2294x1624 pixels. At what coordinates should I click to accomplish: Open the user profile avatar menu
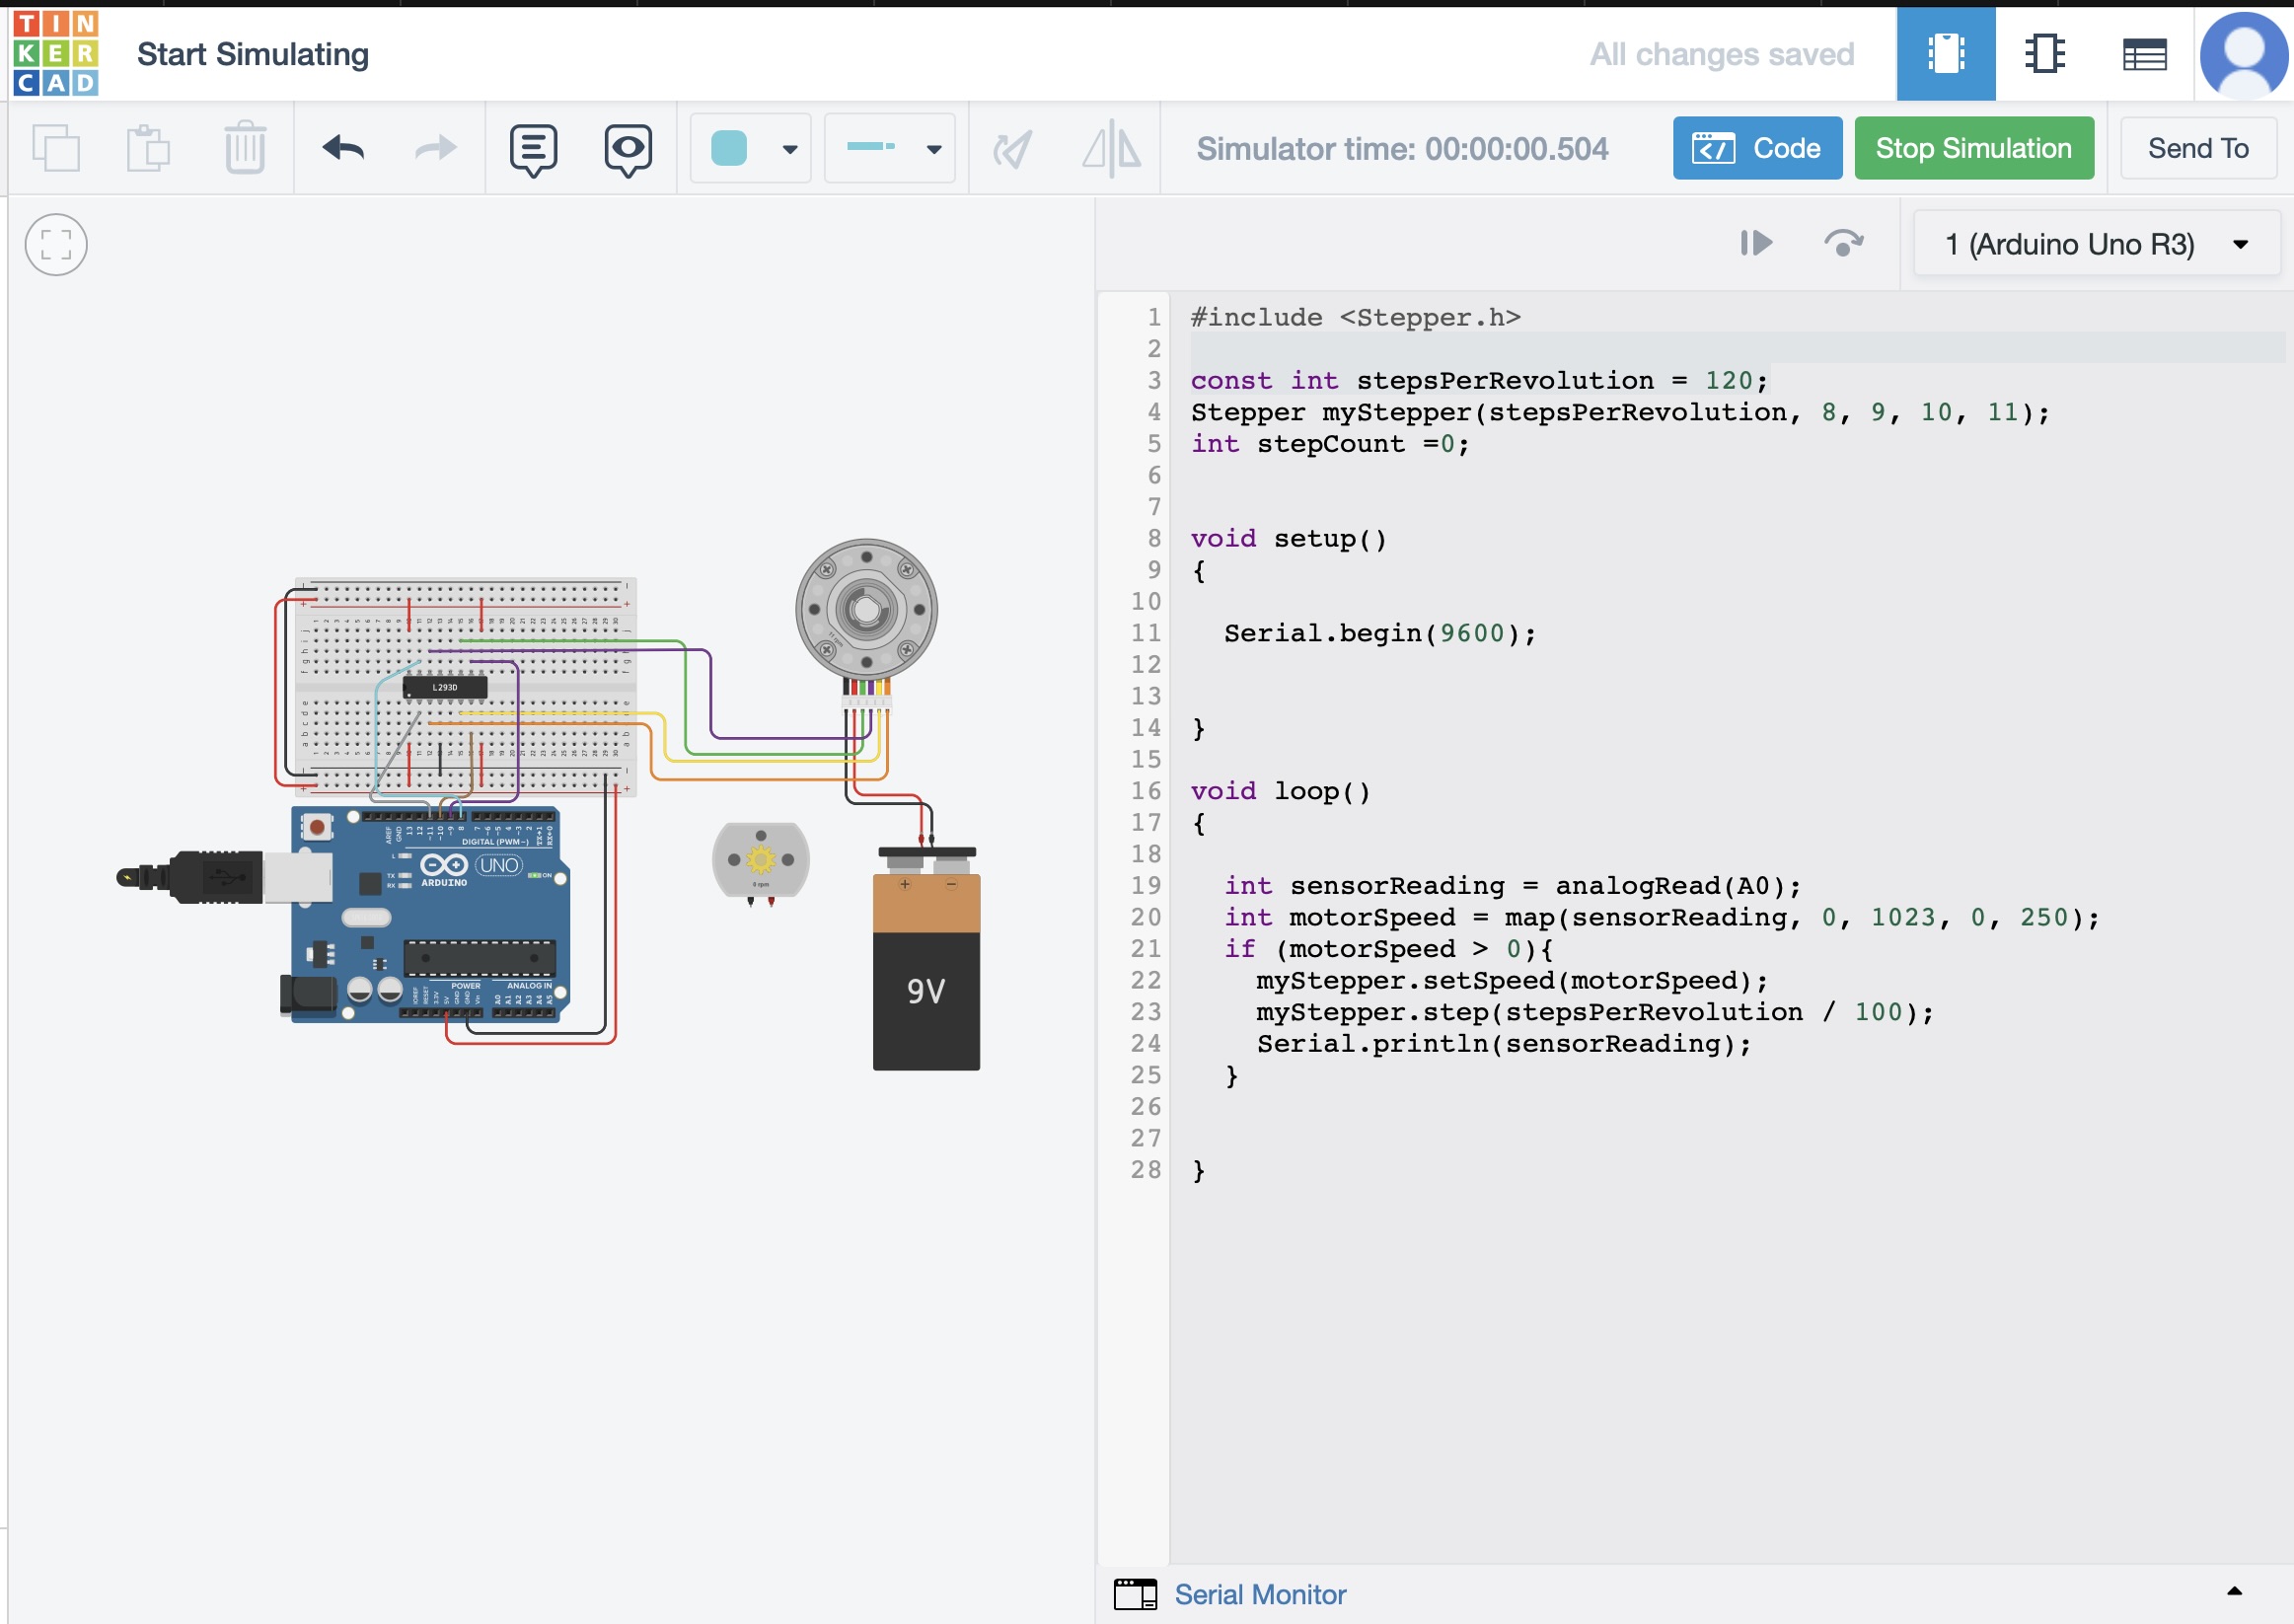[x=2242, y=54]
